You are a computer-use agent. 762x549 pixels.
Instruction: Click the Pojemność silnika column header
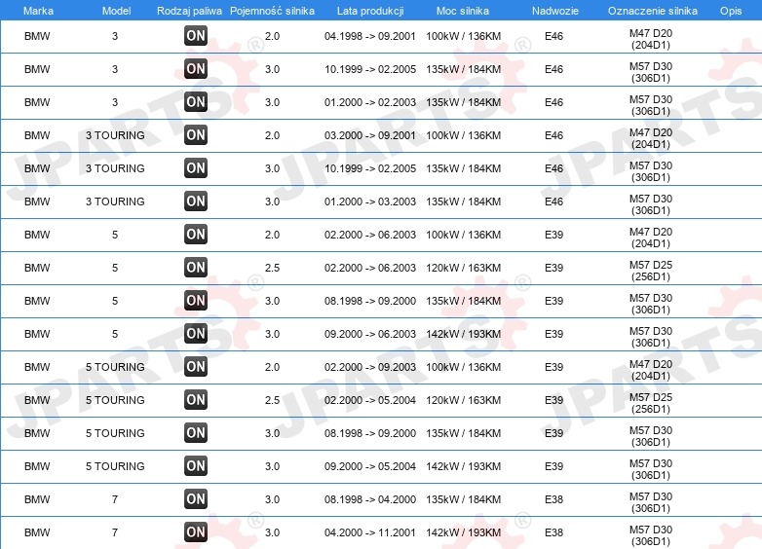click(x=272, y=11)
